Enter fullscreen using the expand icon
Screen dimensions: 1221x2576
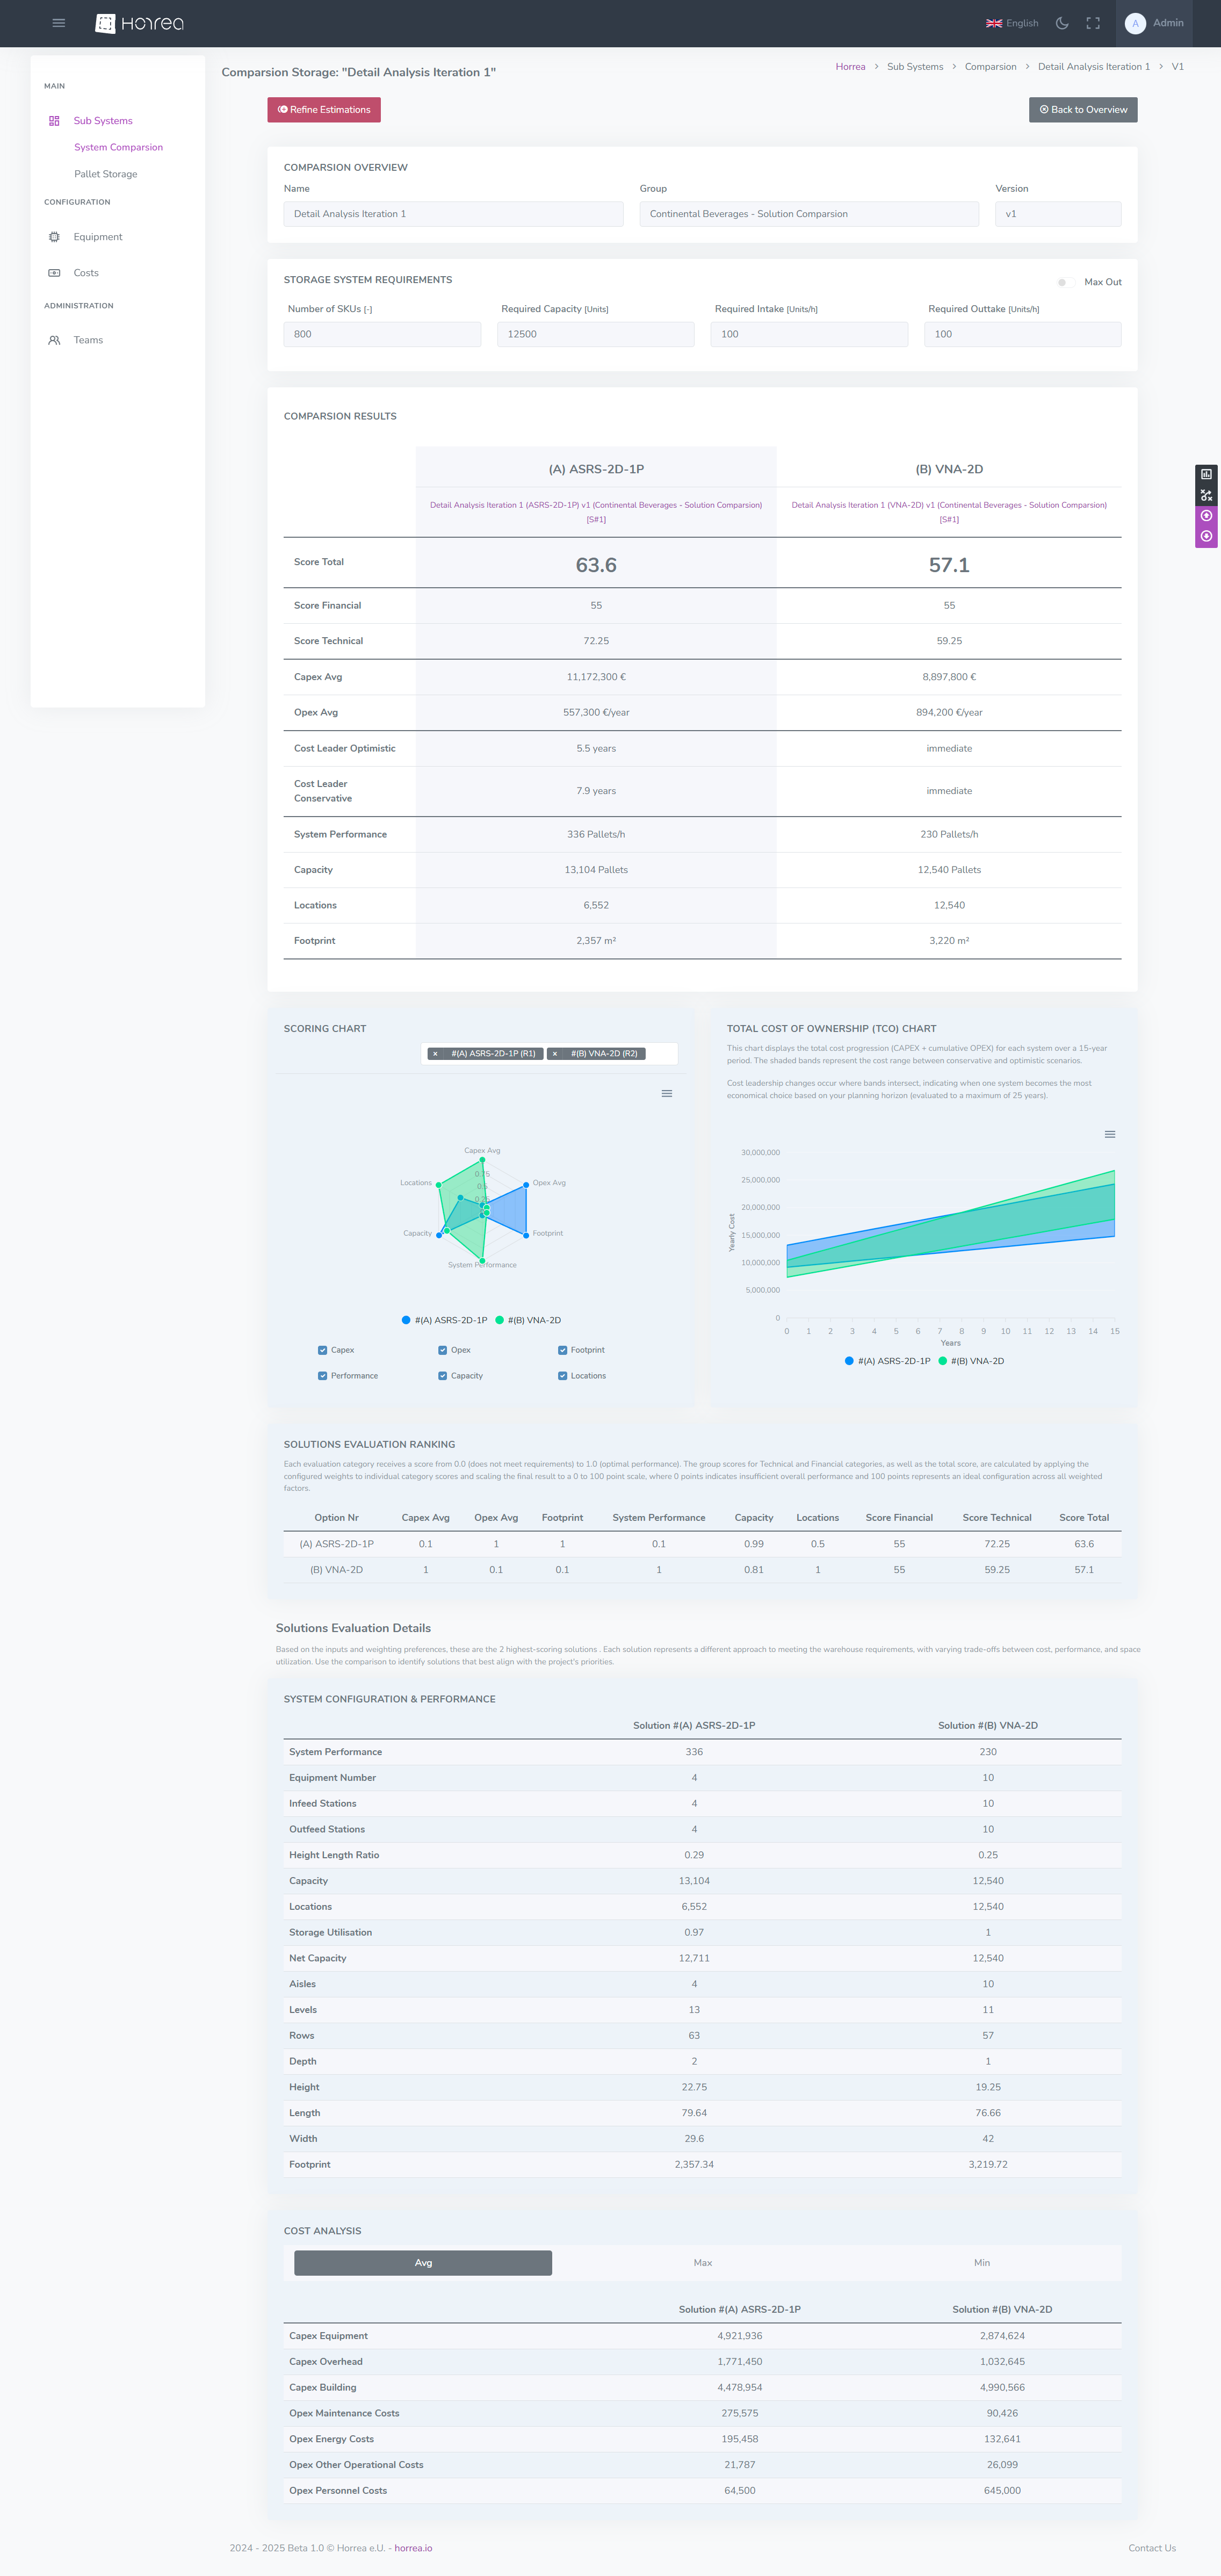tap(1092, 22)
